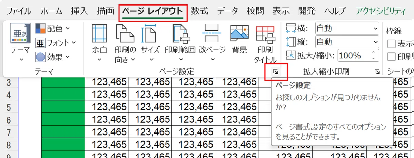The height and width of the screenshot is (158, 414).
Task: Click the green cell in row 6
Action: (63, 119)
